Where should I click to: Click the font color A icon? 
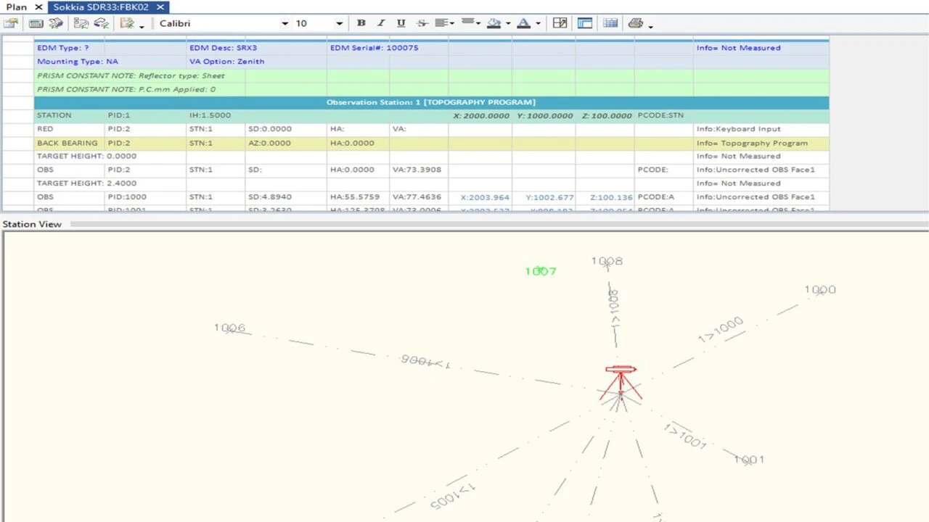click(524, 23)
